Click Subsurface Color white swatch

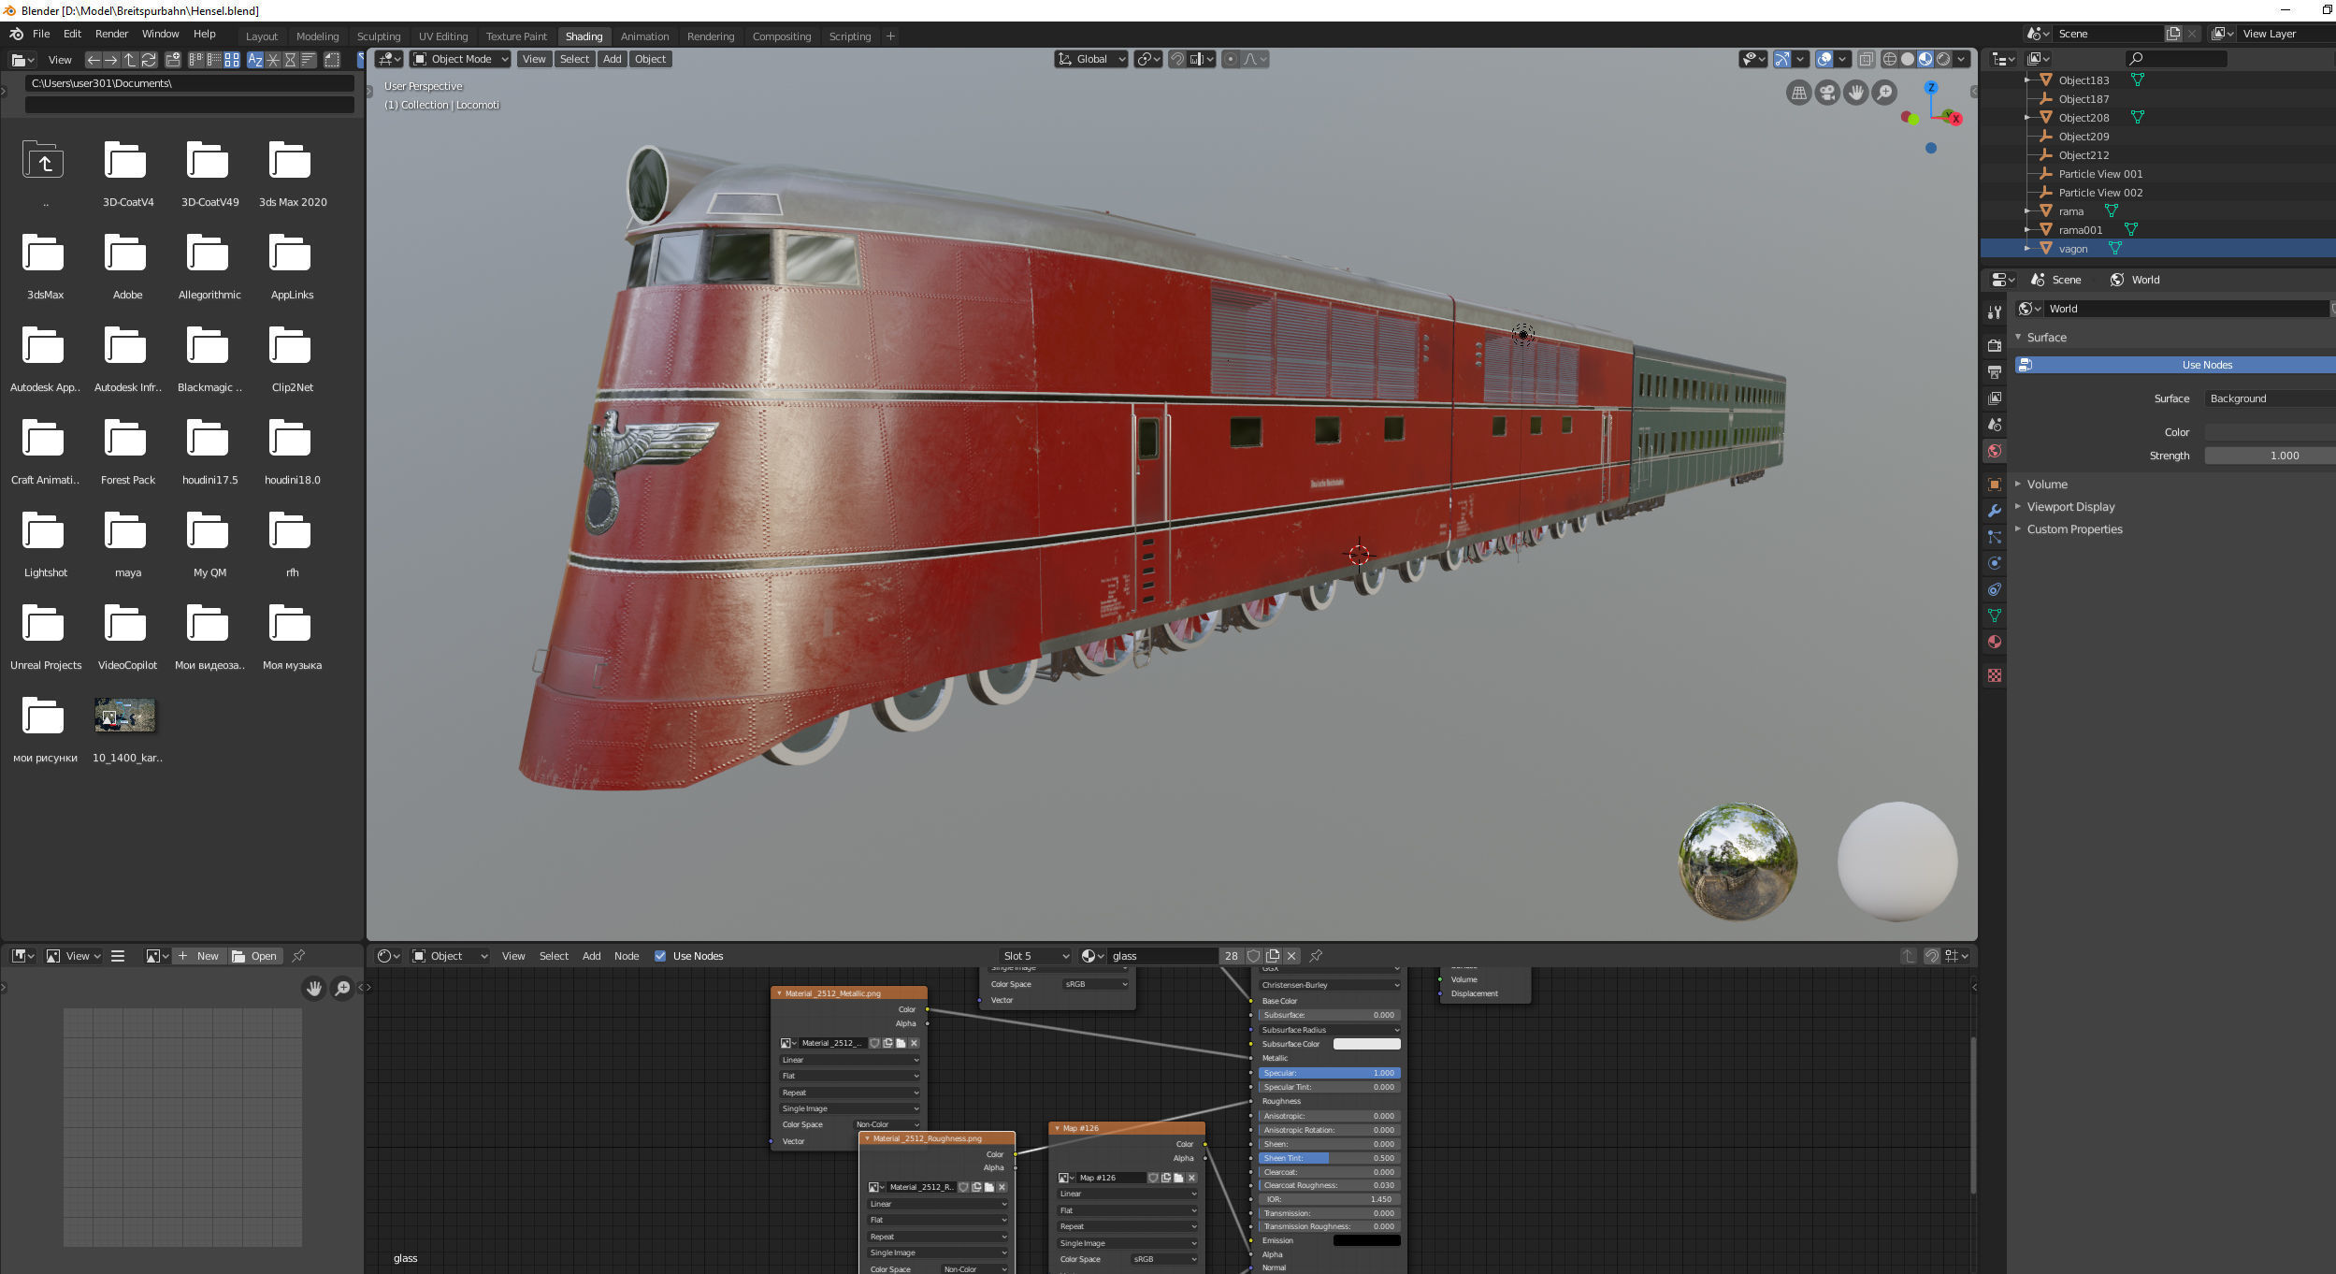click(x=1366, y=1044)
